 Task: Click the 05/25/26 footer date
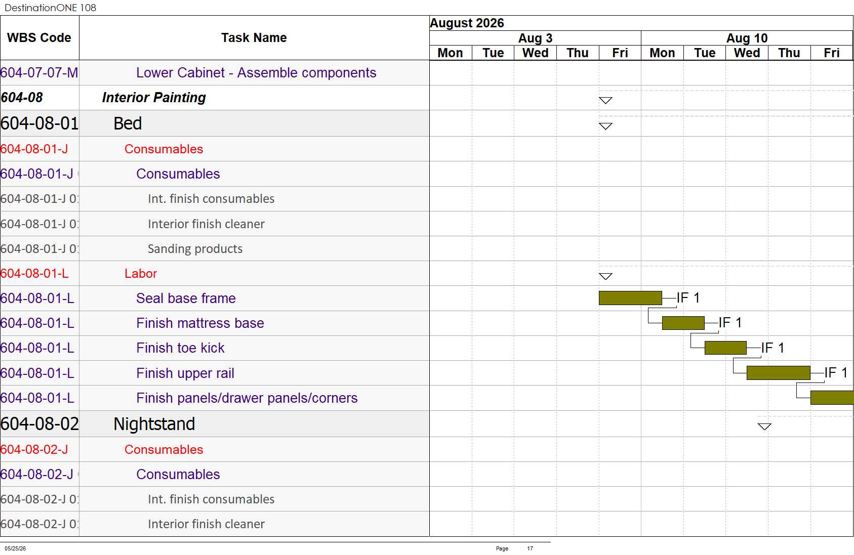15,548
